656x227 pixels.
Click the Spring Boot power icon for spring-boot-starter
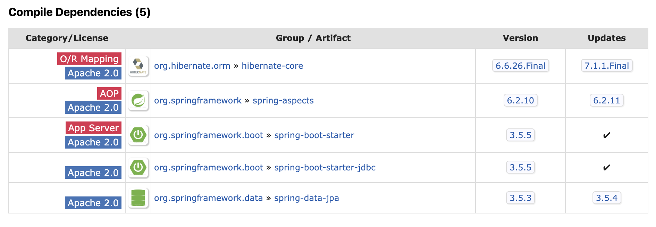(x=138, y=135)
